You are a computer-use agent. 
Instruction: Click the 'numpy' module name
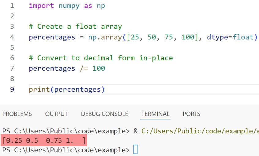pos(69,6)
